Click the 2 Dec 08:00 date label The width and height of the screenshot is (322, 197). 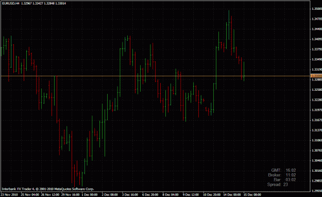(110, 194)
